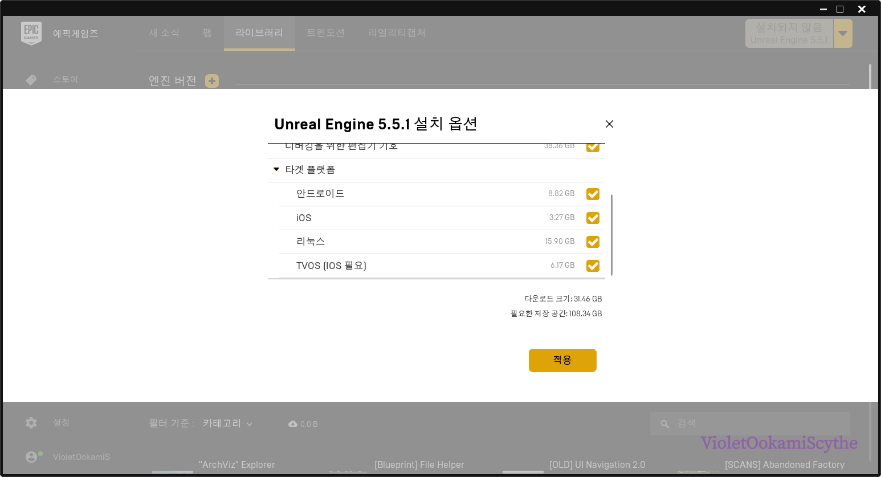Click the 적용 apply button
This screenshot has width=881, height=477.
click(562, 360)
